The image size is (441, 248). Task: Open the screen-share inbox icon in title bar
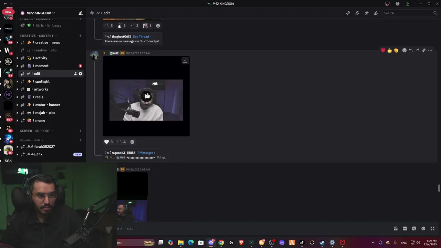(x=387, y=4)
